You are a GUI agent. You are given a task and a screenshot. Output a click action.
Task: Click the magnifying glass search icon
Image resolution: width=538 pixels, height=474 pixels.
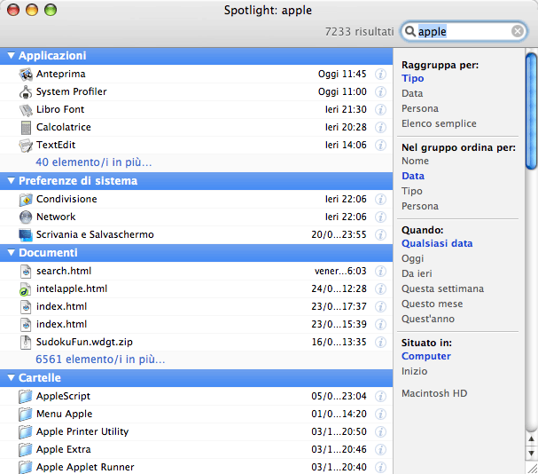tap(410, 32)
